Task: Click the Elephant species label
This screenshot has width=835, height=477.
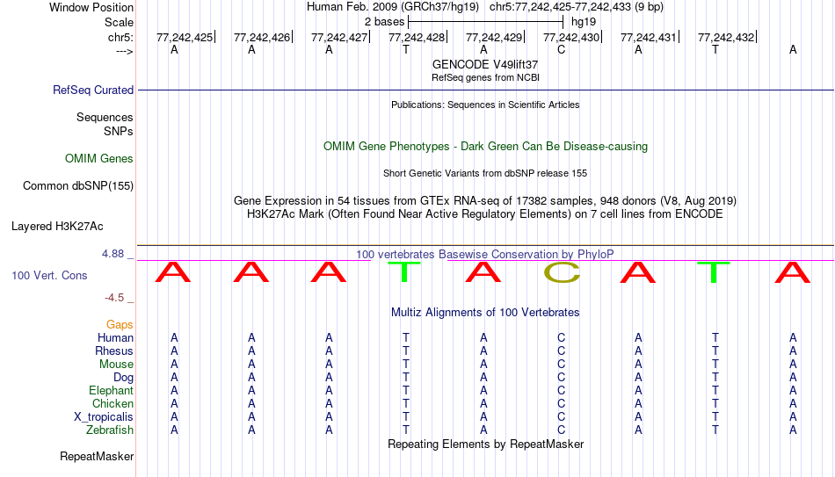Action: 111,390
